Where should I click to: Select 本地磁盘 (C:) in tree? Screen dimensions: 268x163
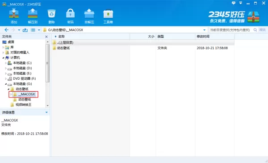tap(22, 63)
